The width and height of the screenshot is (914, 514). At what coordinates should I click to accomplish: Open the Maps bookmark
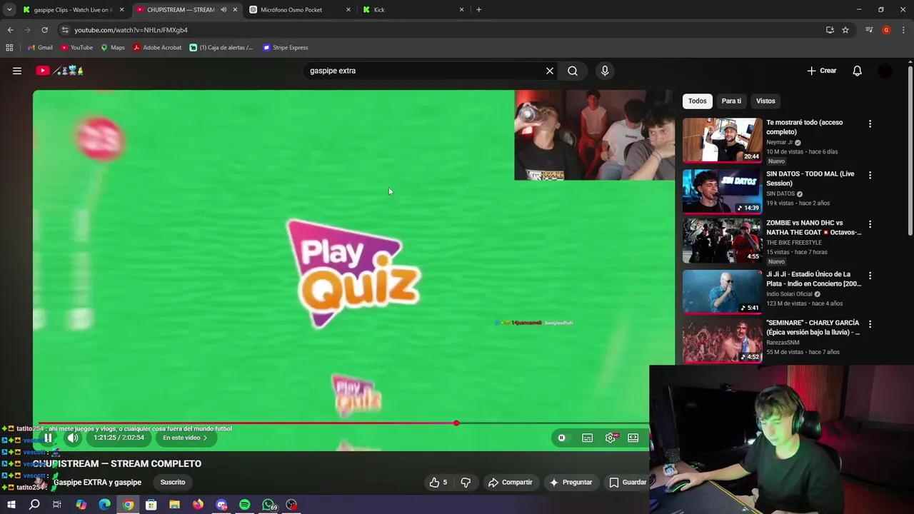(113, 48)
